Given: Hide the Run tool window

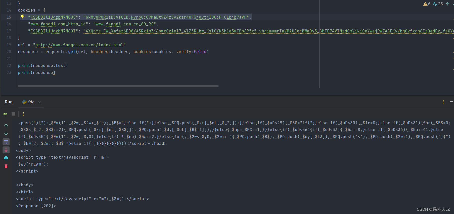Looking at the screenshot, I should [451, 102].
